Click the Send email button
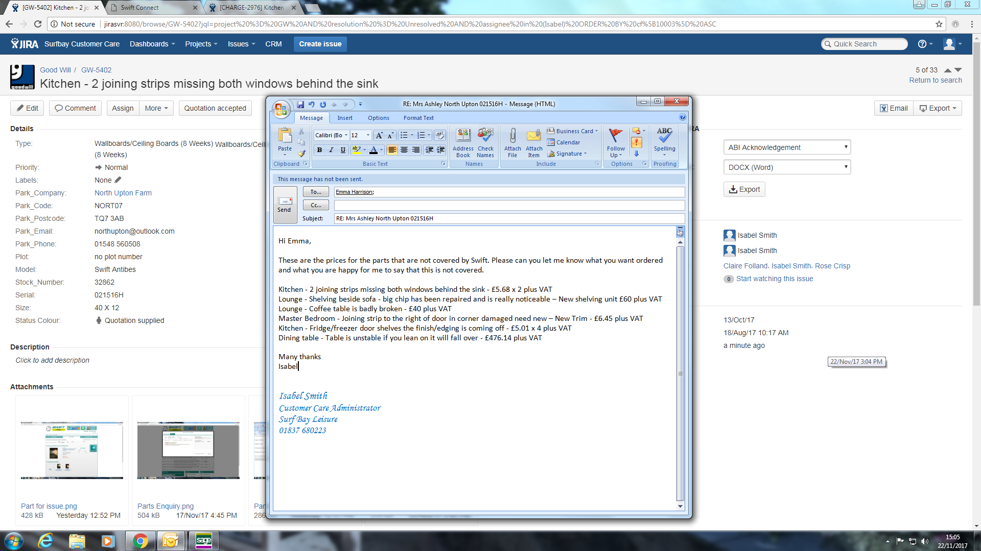This screenshot has height=551, width=981. (285, 205)
